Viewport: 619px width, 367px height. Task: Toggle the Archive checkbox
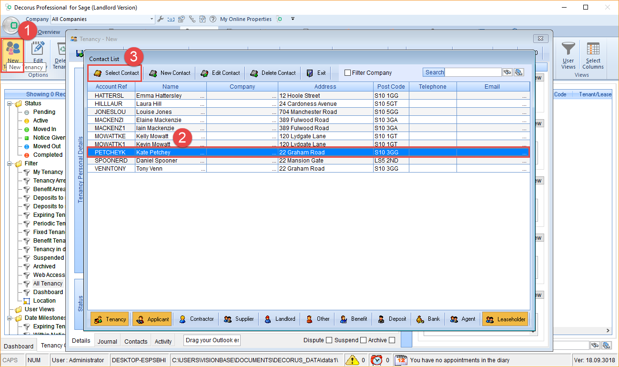coord(392,340)
